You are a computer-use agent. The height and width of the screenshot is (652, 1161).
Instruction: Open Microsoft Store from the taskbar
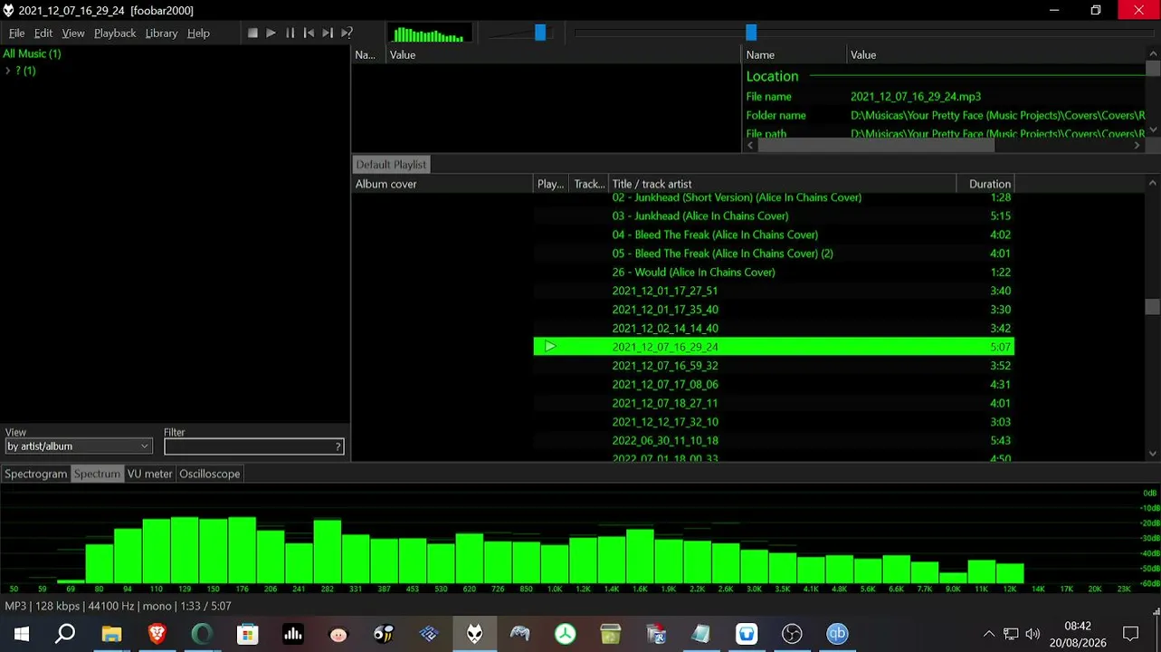tap(247, 634)
